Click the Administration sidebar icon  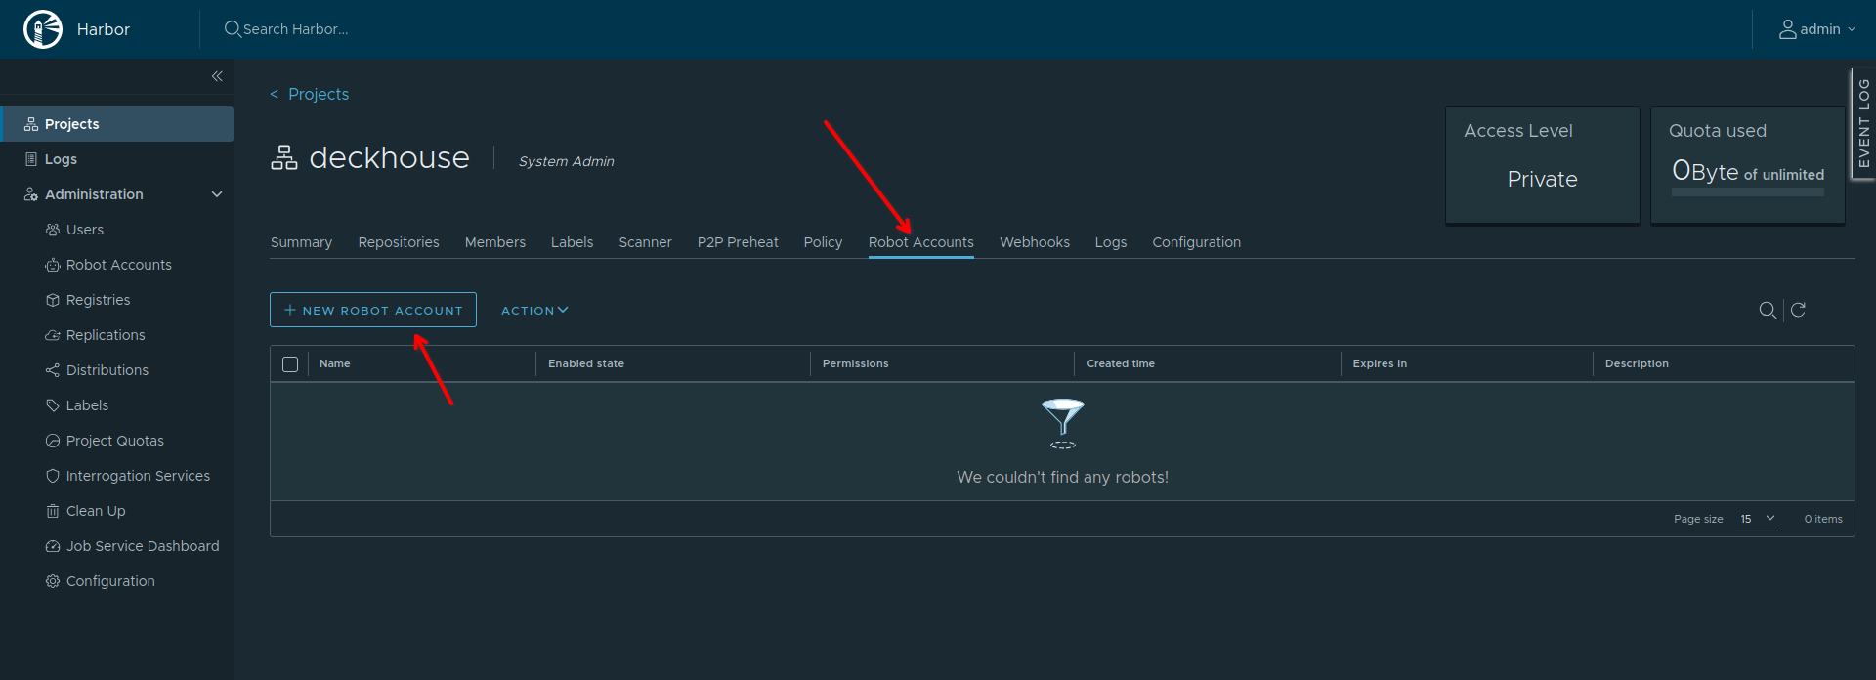31,194
